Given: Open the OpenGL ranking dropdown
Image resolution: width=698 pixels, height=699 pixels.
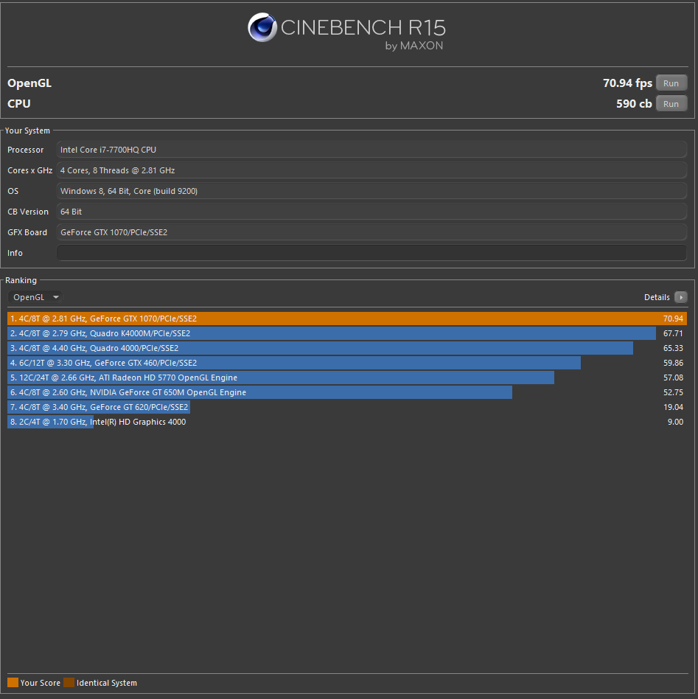Looking at the screenshot, I should (x=35, y=297).
